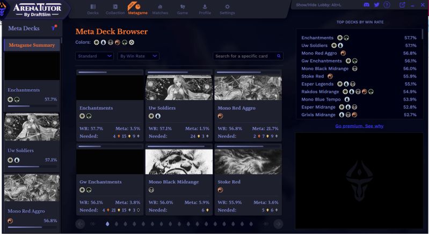The height and width of the screenshot is (234, 429).
Task: Go to next page with right arrow
Action: pos(278,224)
